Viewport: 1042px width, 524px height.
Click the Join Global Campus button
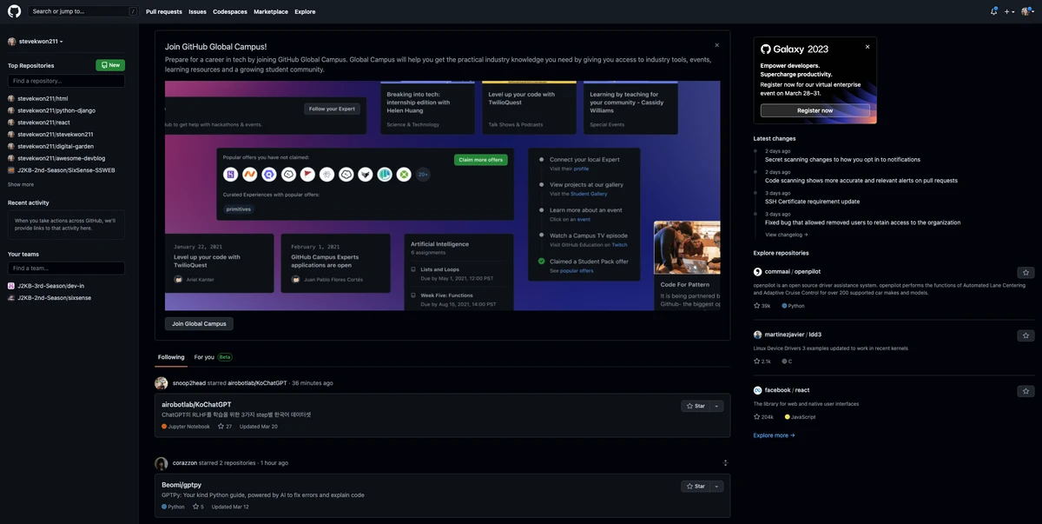199,323
